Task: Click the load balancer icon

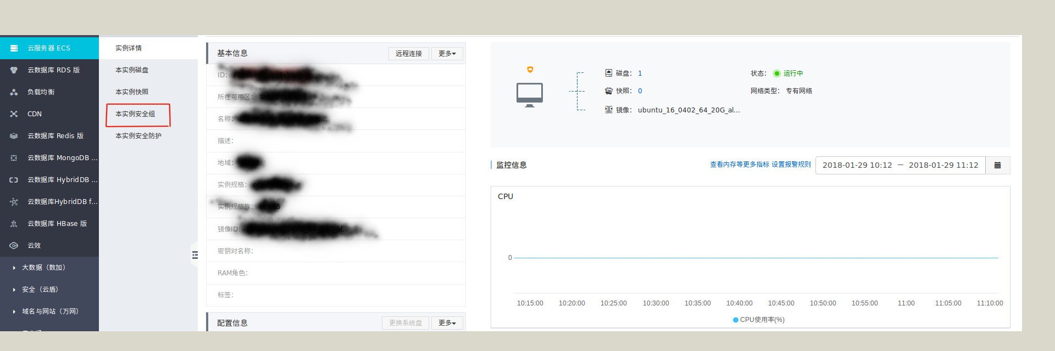Action: (14, 92)
